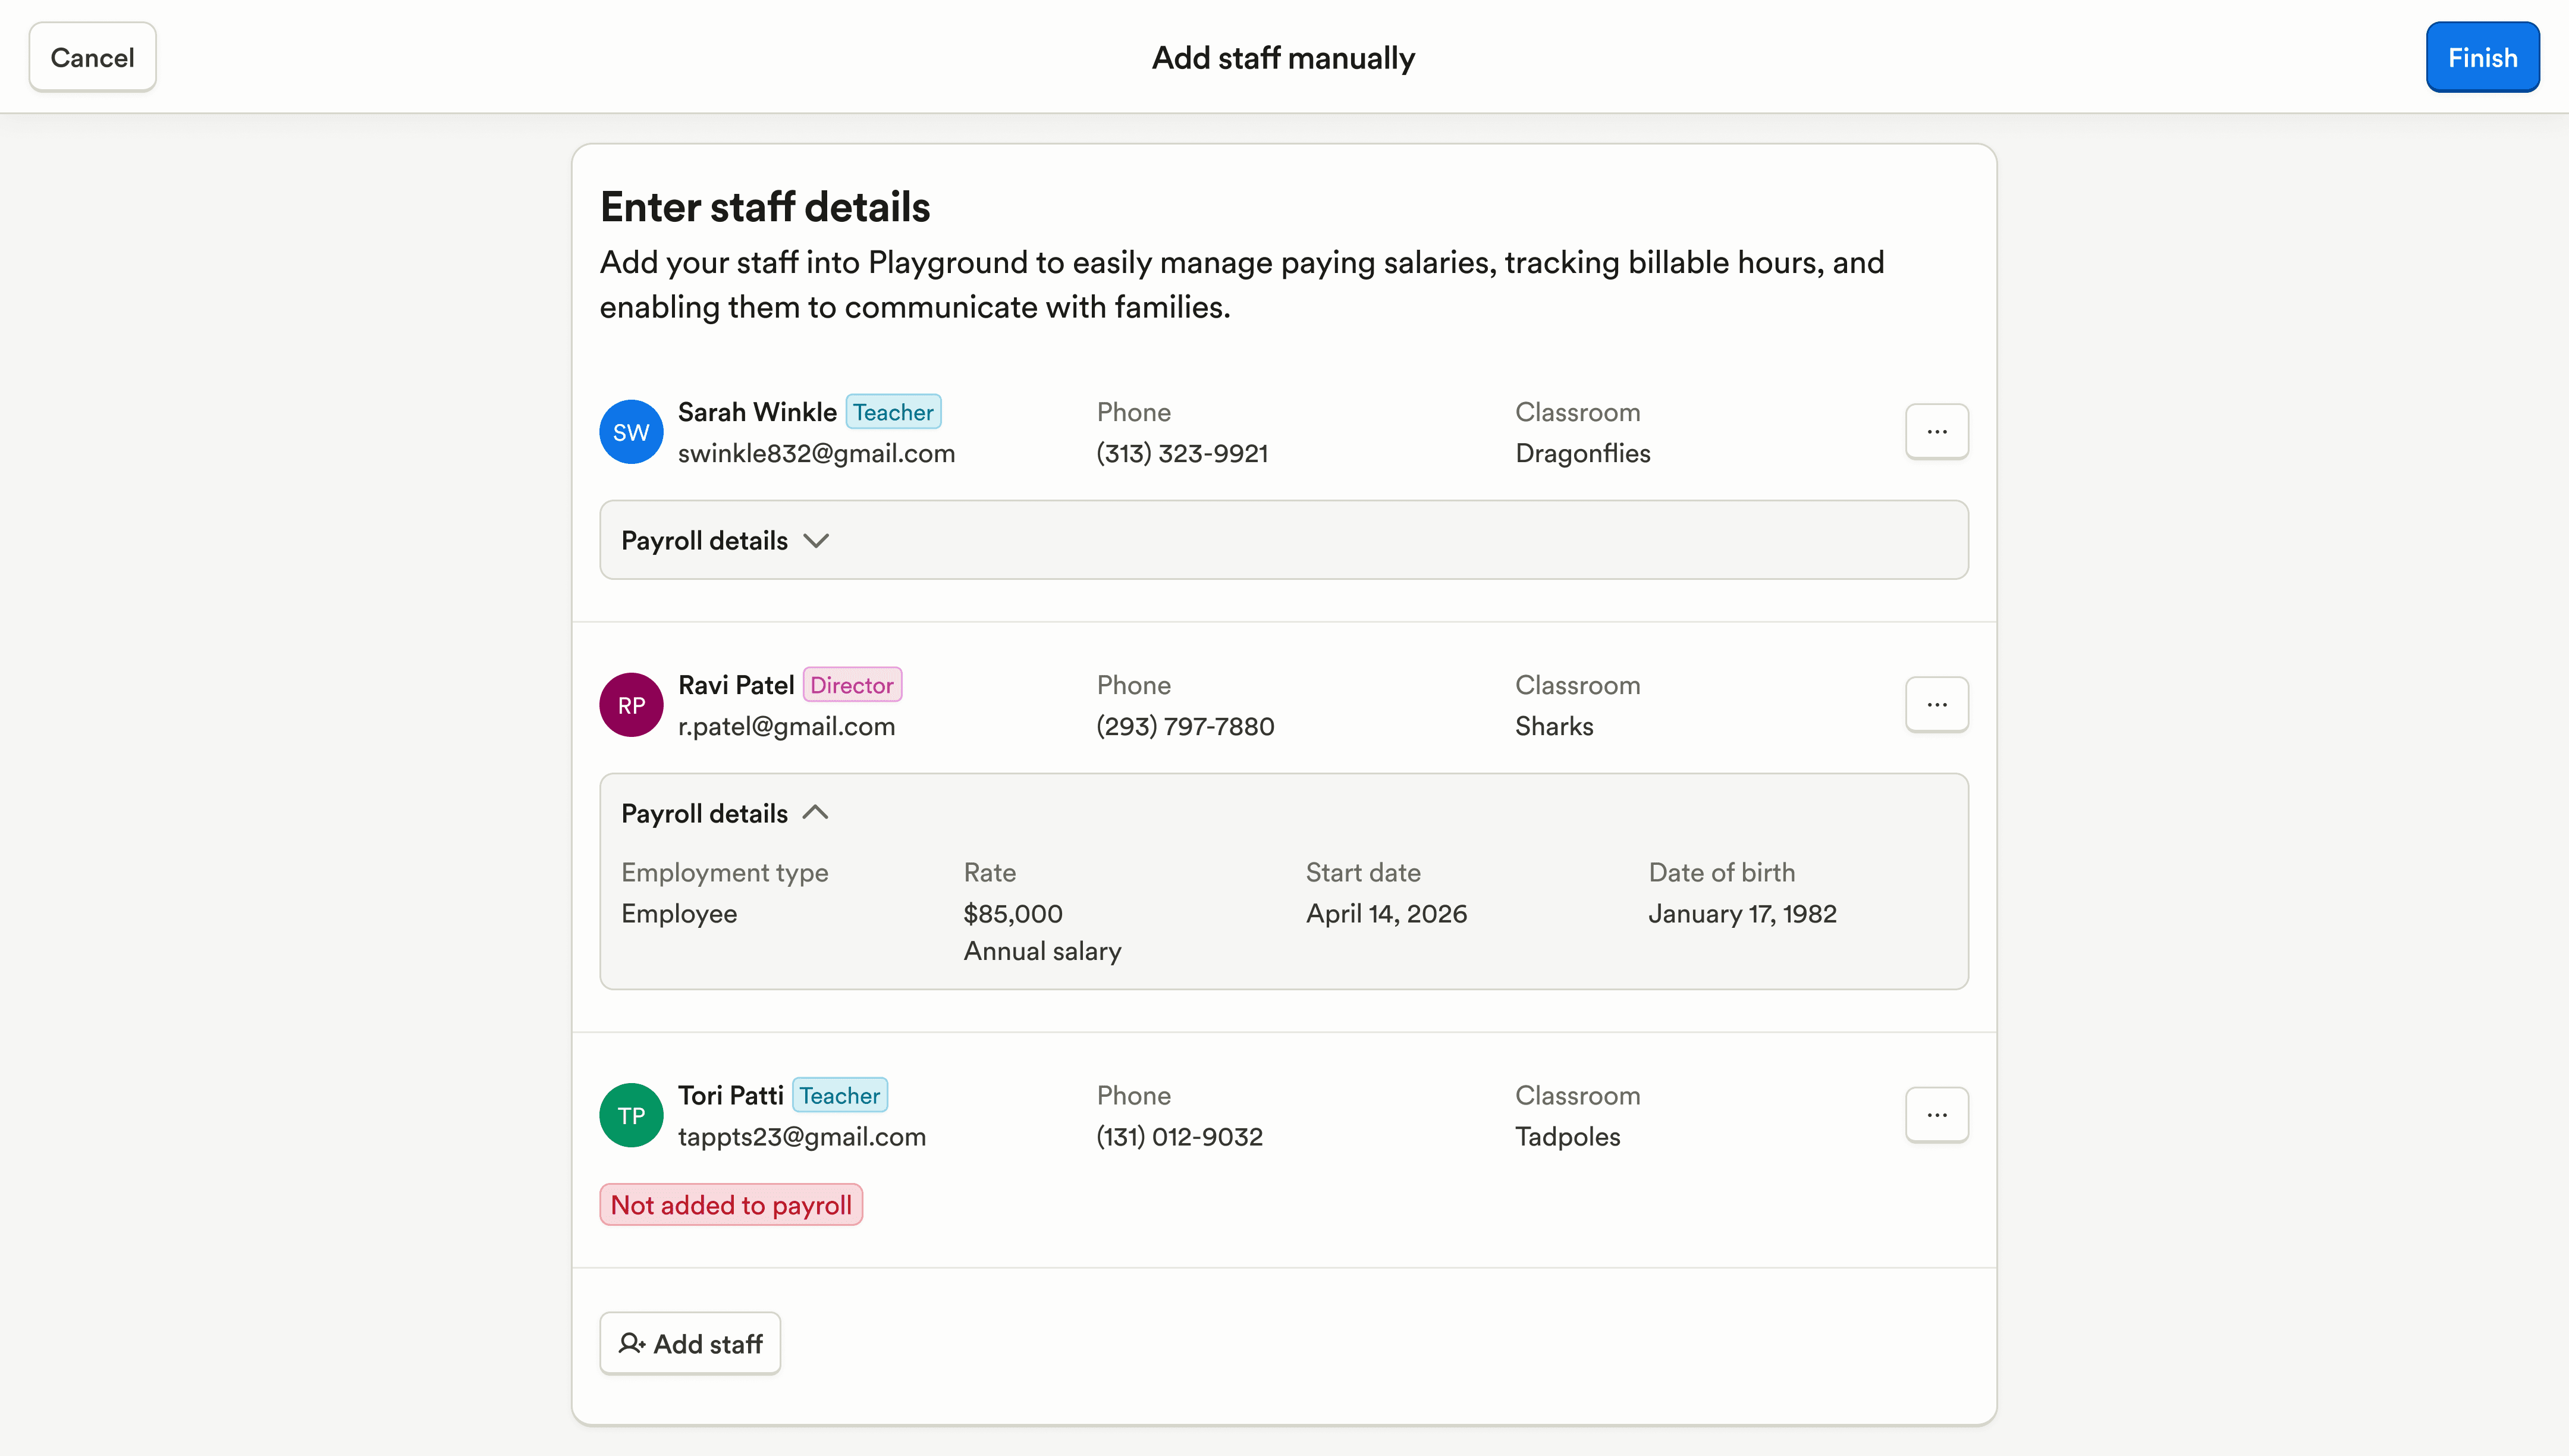Cancel adding staff manually
Image resolution: width=2569 pixels, height=1456 pixels.
(x=92, y=57)
